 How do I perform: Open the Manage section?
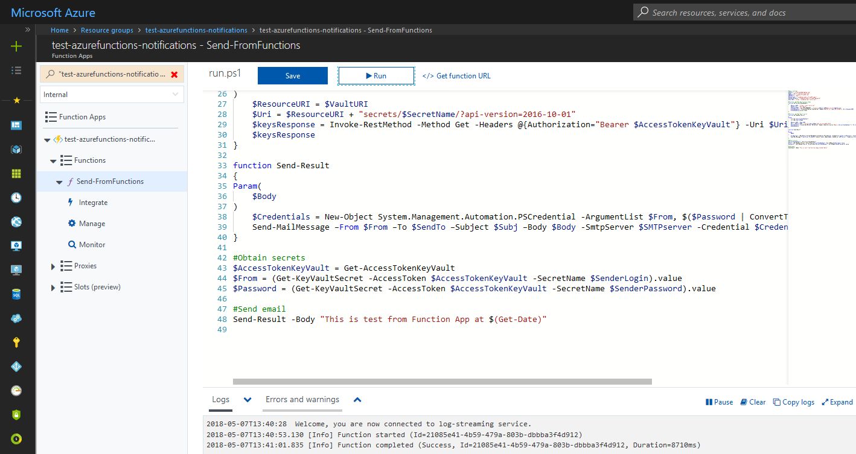[x=92, y=224]
